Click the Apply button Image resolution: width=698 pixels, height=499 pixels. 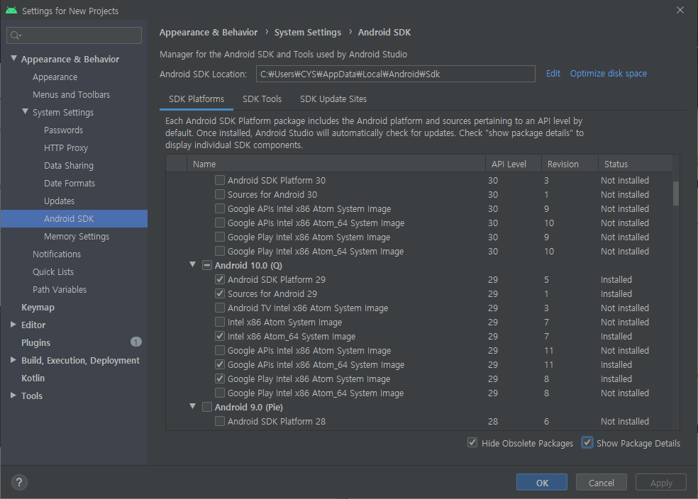[661, 483]
